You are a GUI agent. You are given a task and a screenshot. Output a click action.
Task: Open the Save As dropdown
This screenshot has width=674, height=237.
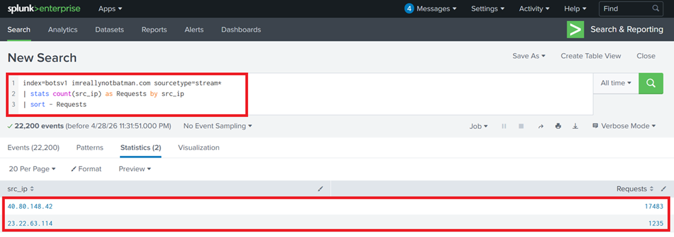point(528,56)
